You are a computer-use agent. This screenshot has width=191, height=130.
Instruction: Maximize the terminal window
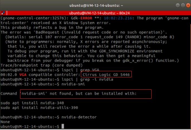tap(183, 5)
